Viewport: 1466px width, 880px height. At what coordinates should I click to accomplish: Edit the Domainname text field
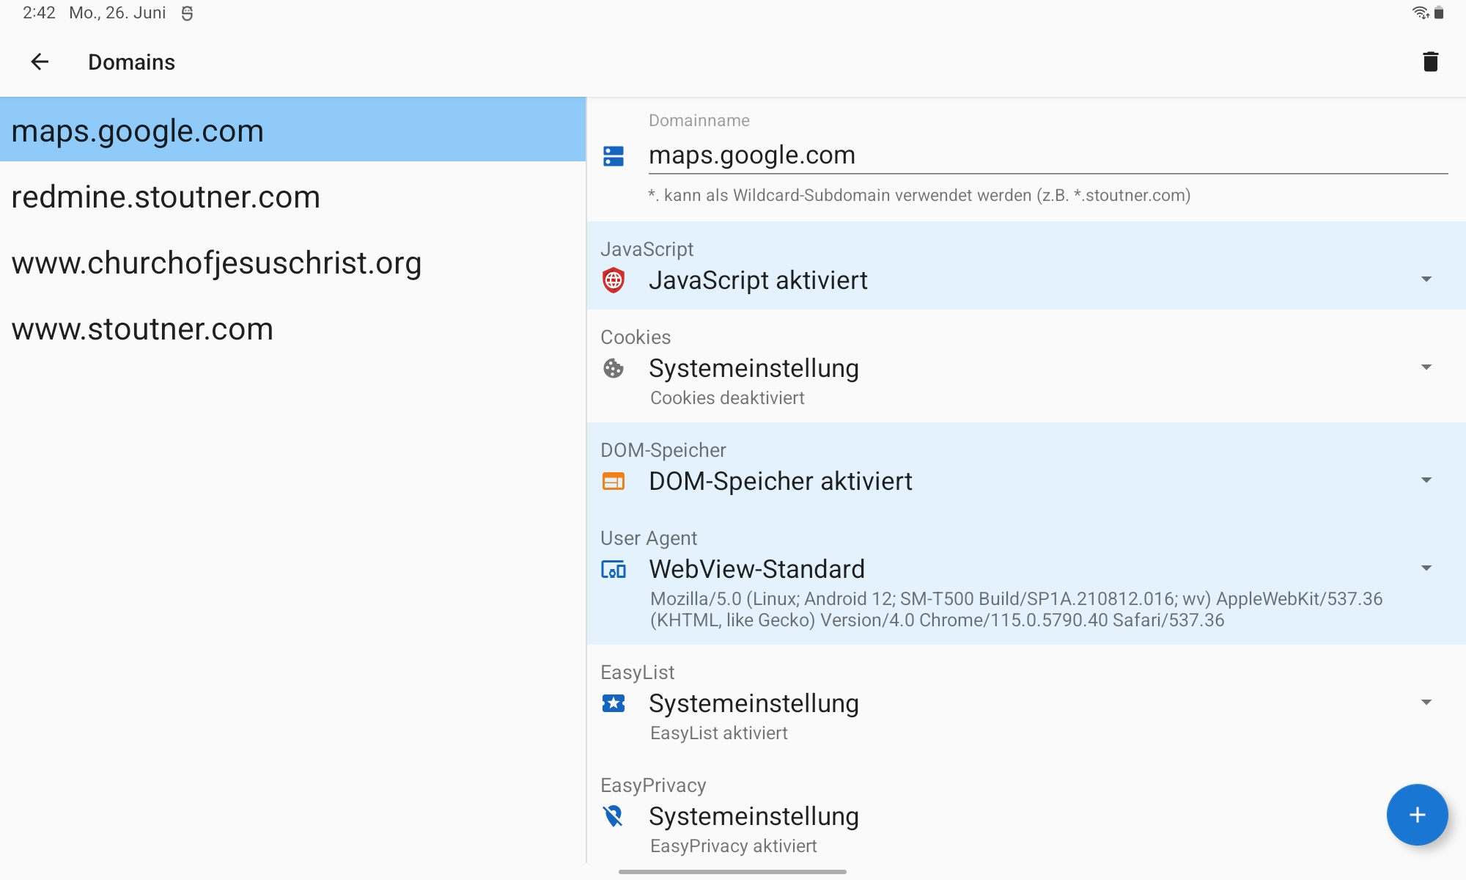pos(1047,155)
